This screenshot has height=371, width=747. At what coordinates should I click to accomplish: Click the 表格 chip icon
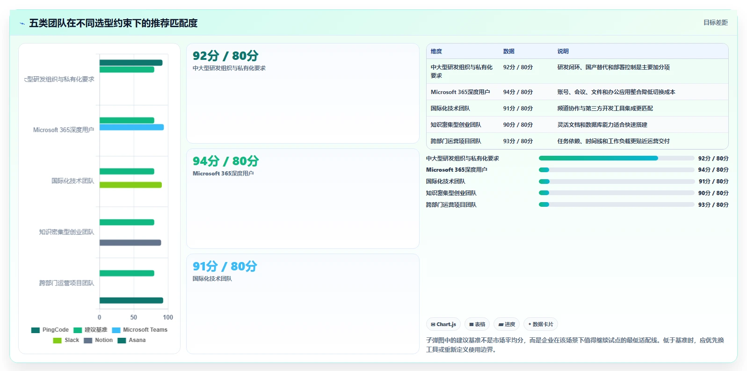(471, 324)
